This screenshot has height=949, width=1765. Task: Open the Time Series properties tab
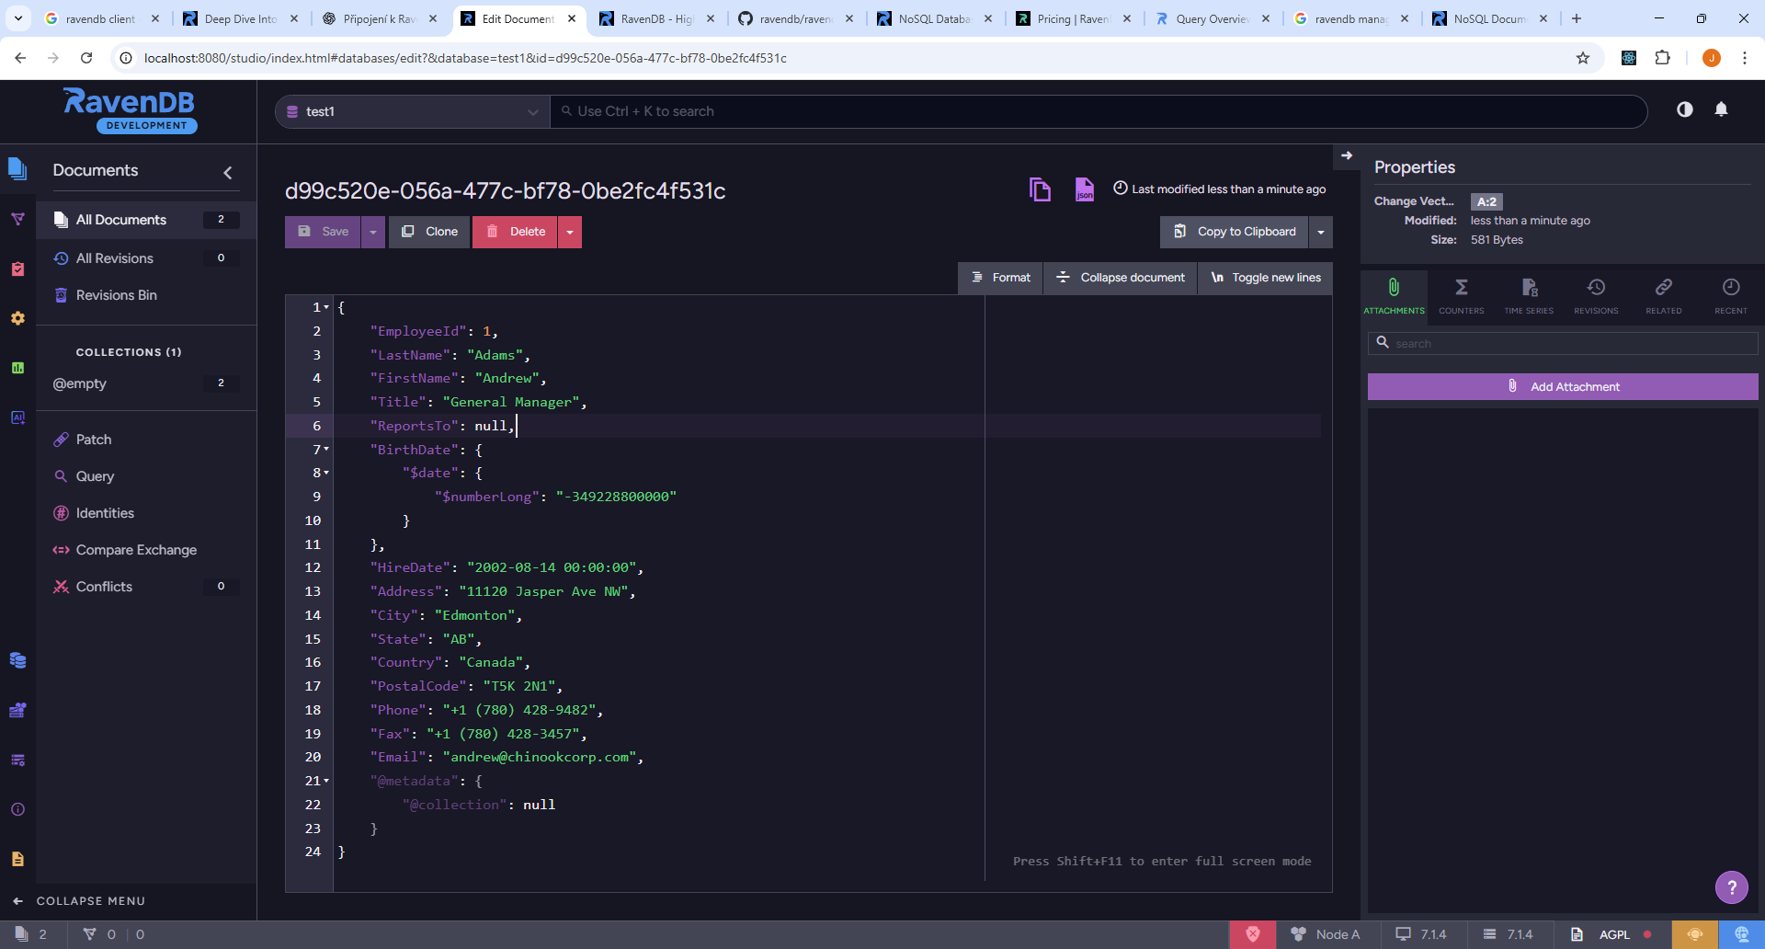click(x=1529, y=296)
